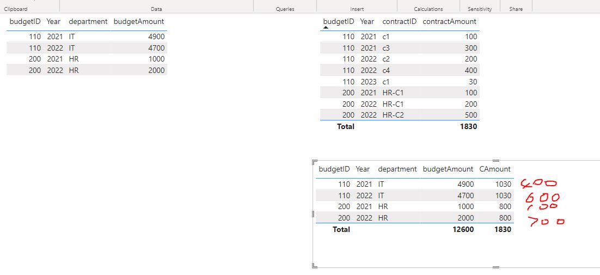This screenshot has width=600, height=275.
Task: Click the left-middle handle of the selected visual
Action: click(314, 214)
